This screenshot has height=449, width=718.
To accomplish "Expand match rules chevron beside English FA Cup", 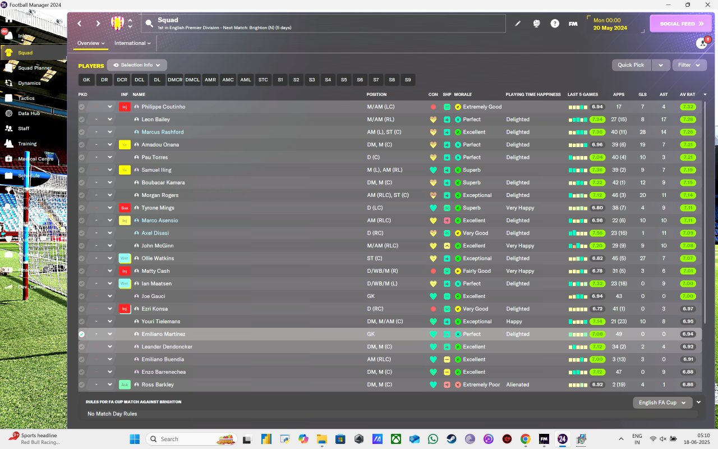I will (x=699, y=402).
